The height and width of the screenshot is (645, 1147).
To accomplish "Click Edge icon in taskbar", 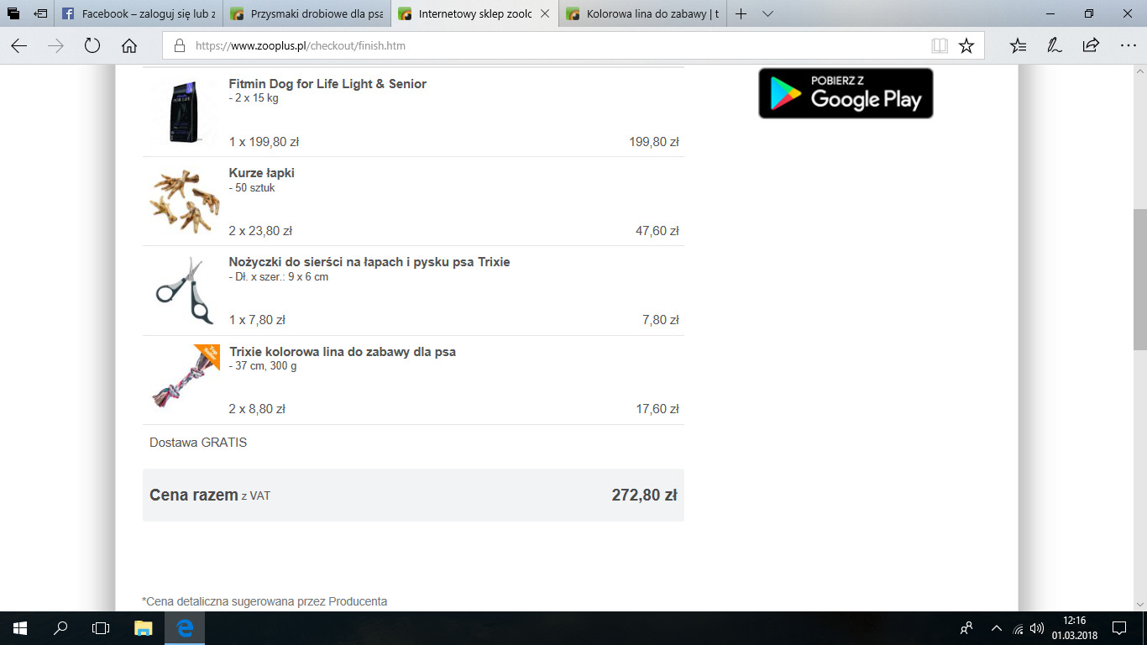I will tap(185, 628).
